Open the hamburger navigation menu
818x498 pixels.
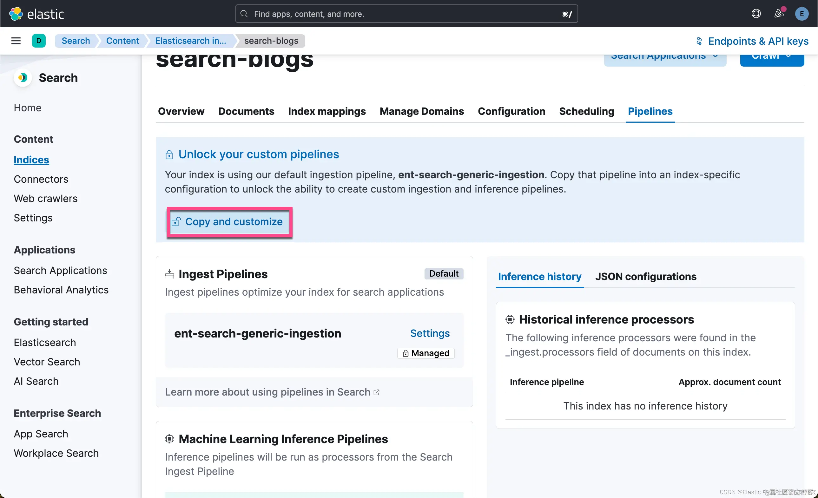coord(16,41)
